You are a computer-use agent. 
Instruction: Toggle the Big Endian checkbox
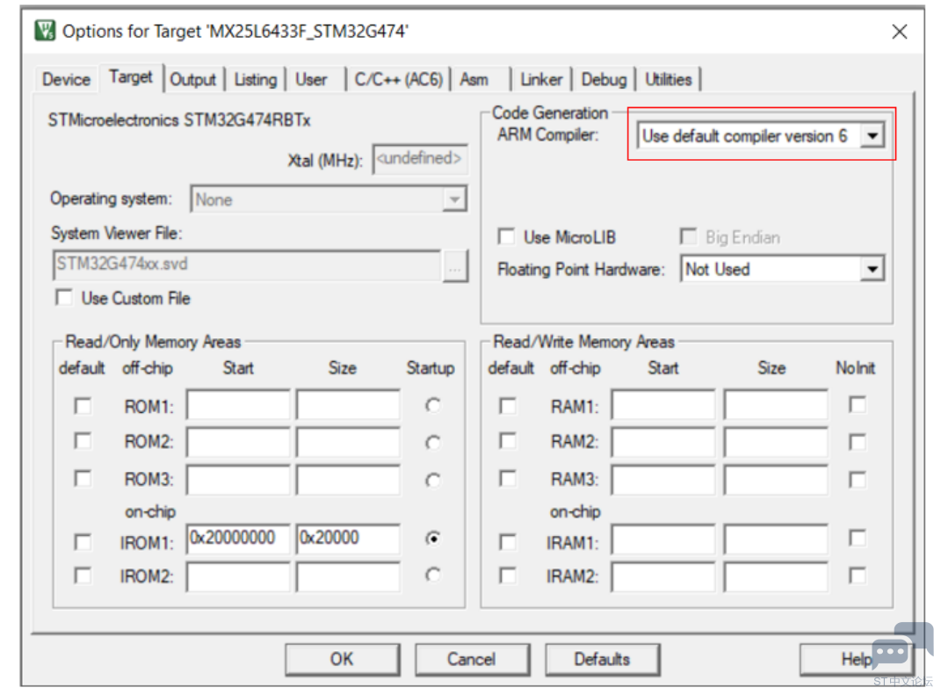pyautogui.click(x=688, y=236)
